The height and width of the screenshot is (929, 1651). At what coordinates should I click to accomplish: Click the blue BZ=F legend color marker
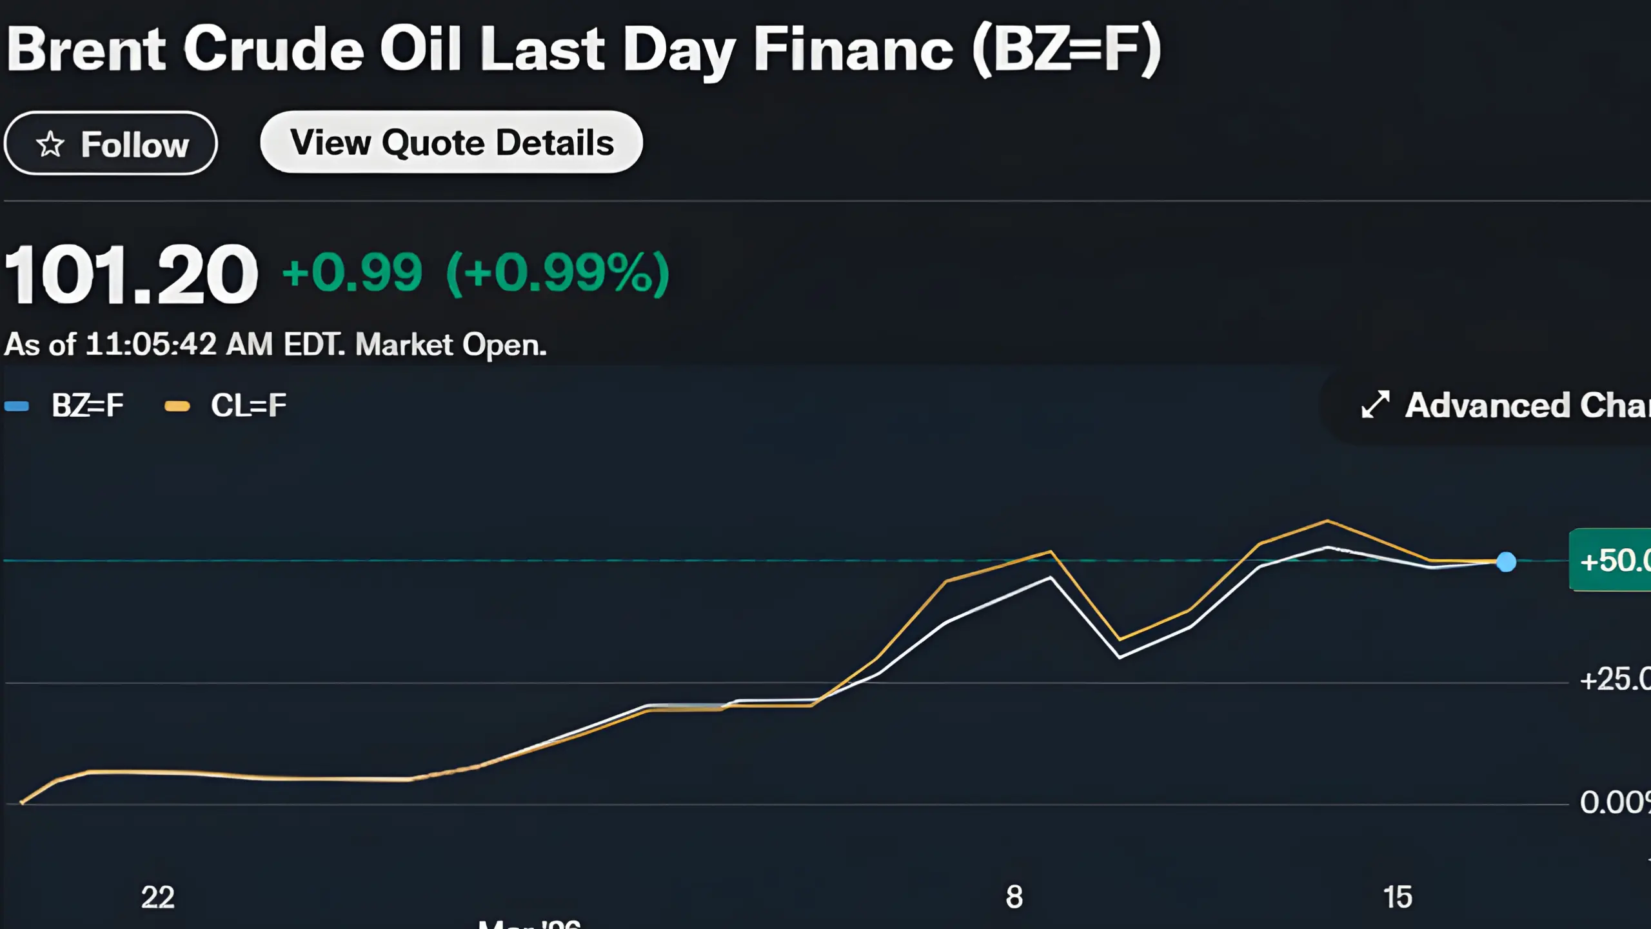click(16, 405)
